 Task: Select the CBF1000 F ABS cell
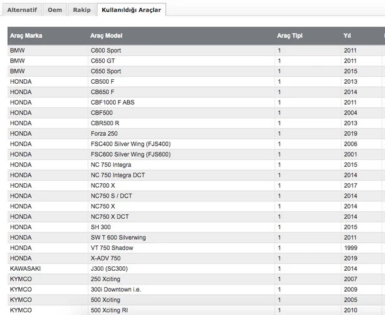(x=181, y=103)
